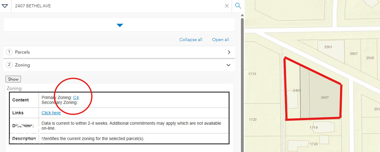The image size is (380, 152).
Task: Click the magnifying glass search icon
Action: pos(238,6)
